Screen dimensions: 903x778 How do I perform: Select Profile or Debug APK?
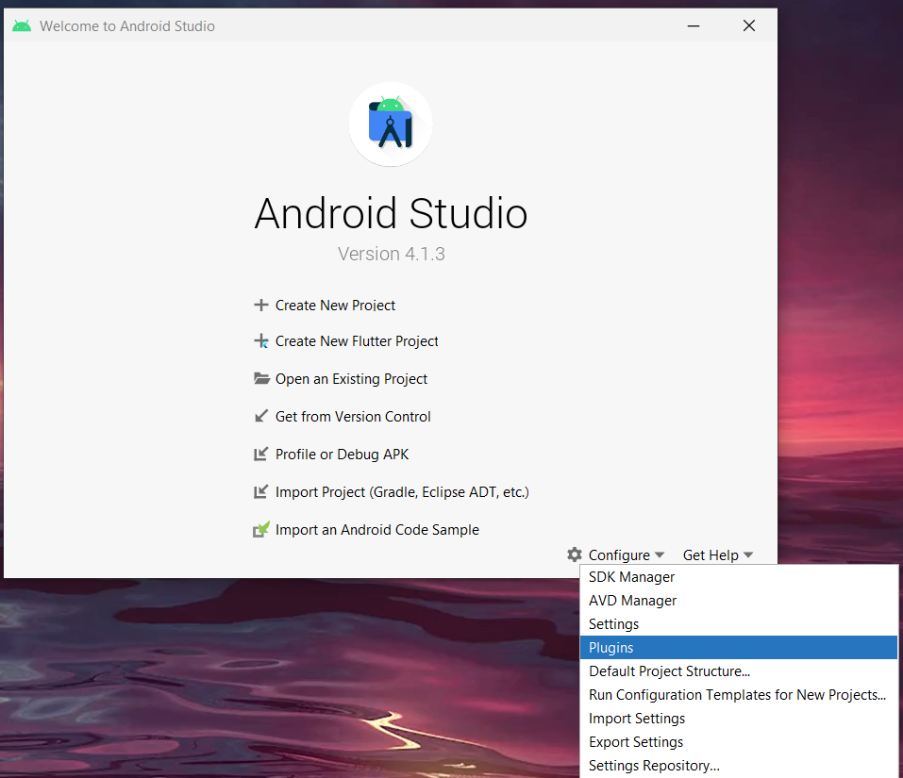pyautogui.click(x=343, y=454)
